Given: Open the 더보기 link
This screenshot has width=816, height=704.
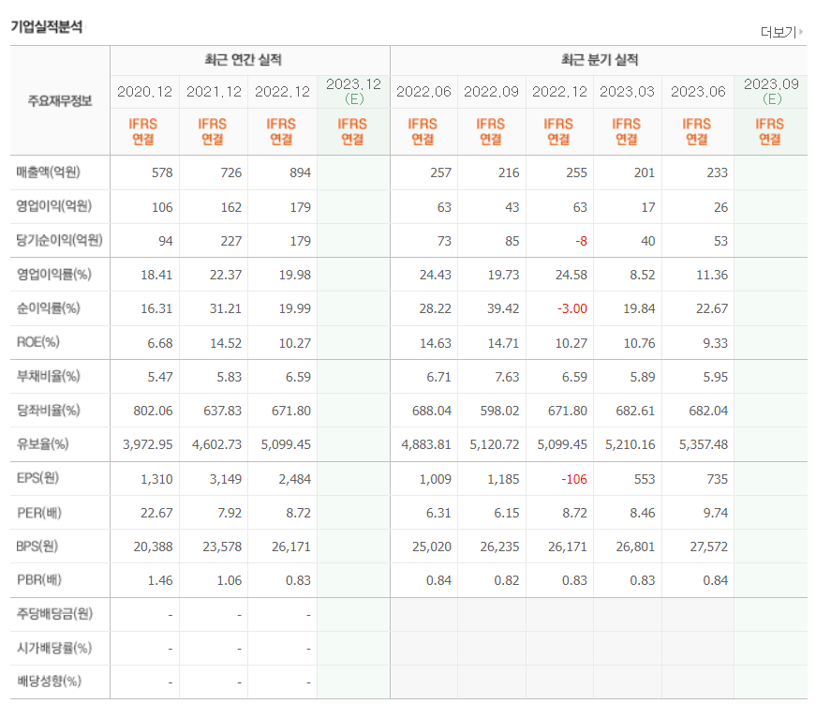Looking at the screenshot, I should (x=779, y=32).
